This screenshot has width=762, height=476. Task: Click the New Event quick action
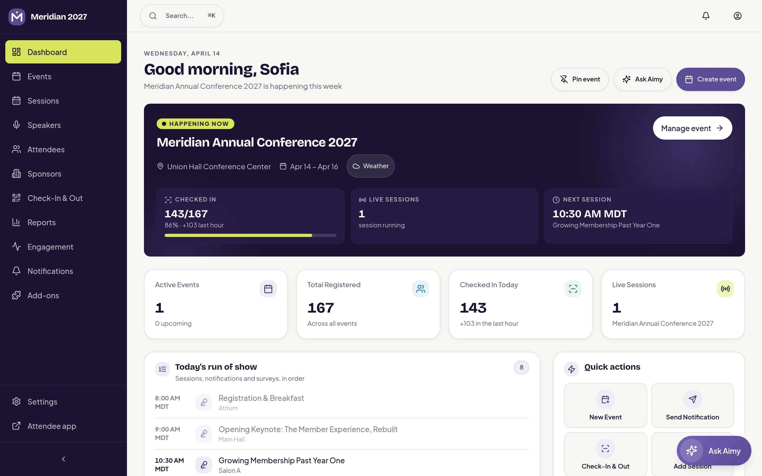[605, 405]
